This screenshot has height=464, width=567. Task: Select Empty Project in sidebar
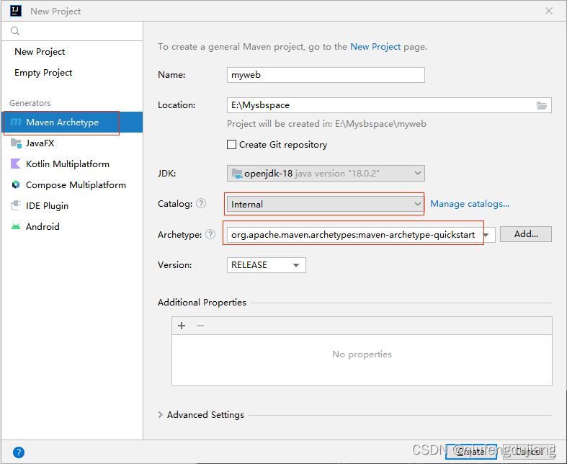click(43, 73)
